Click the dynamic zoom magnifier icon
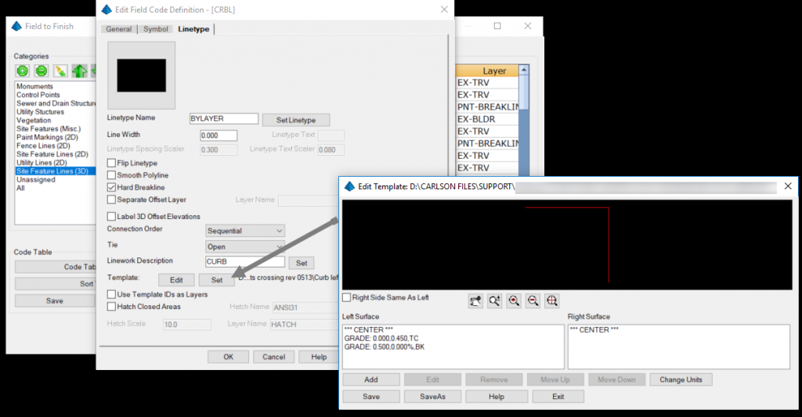This screenshot has width=802, height=417. (x=495, y=301)
